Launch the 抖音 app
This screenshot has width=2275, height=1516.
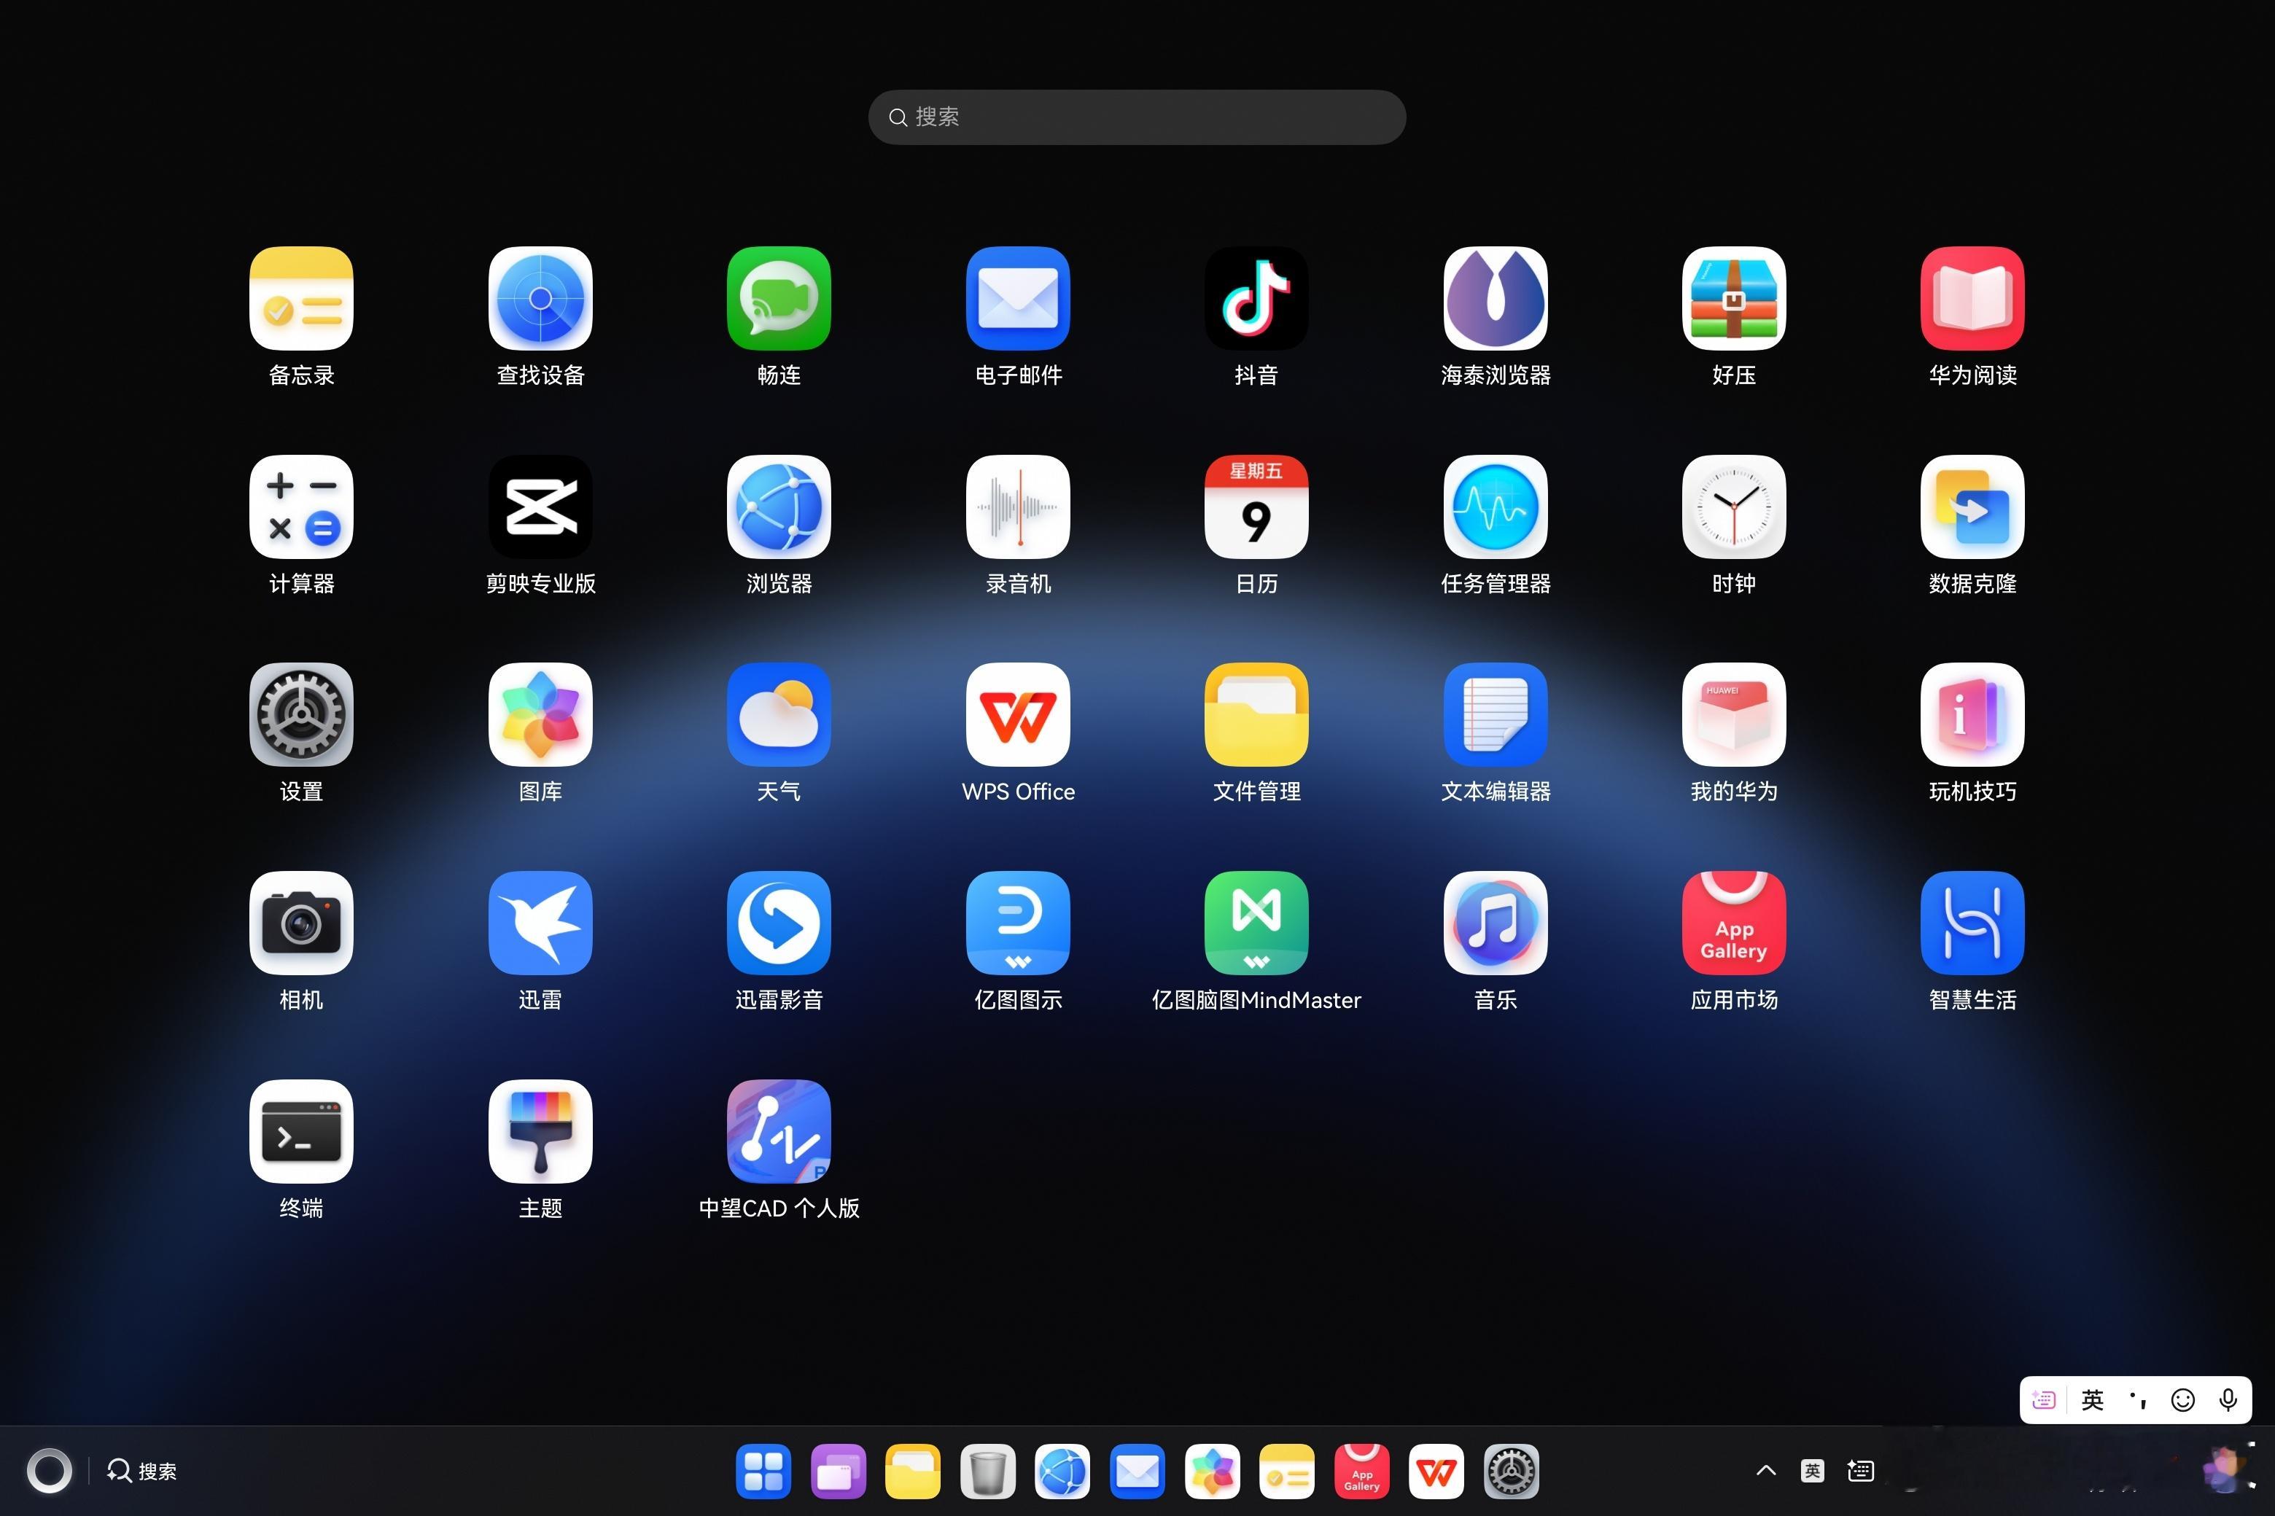1256,299
